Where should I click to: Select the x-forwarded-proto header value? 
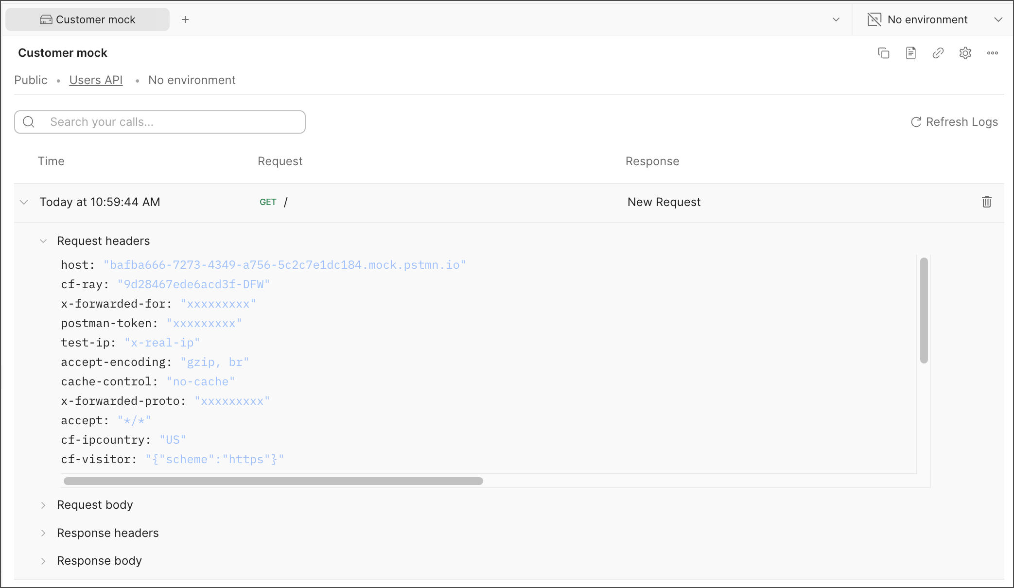click(x=232, y=401)
